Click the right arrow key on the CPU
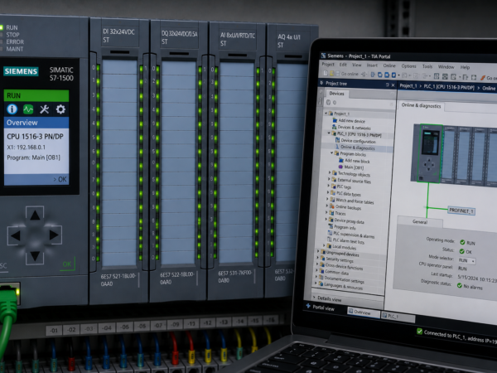497x373 pixels. tap(53, 235)
